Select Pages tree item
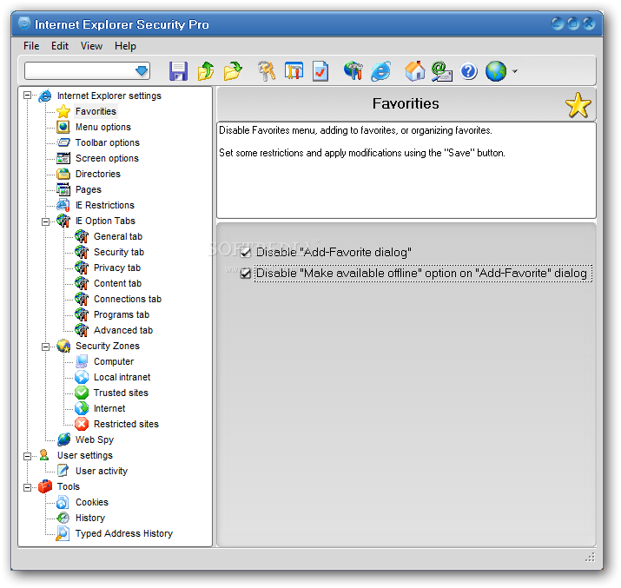The height and width of the screenshot is (588, 621). click(x=89, y=189)
